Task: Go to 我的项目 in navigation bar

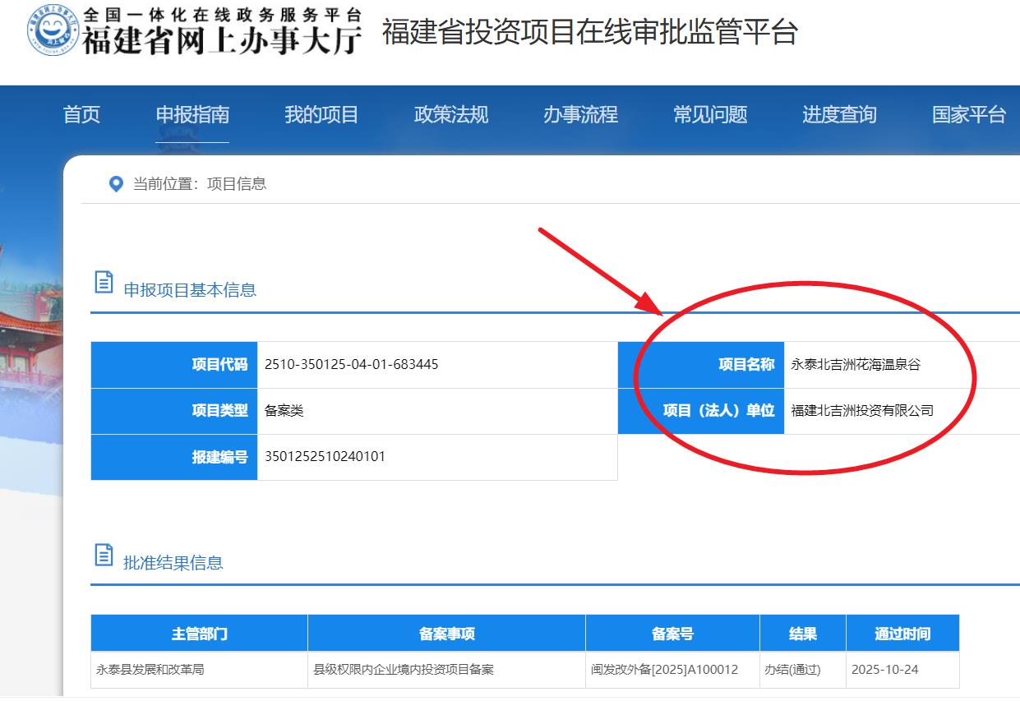Action: point(321,115)
